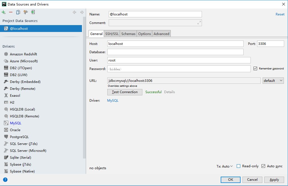Open the HSQLDB (Local) driver
The width and height of the screenshot is (288, 186).
[x=22, y=109]
